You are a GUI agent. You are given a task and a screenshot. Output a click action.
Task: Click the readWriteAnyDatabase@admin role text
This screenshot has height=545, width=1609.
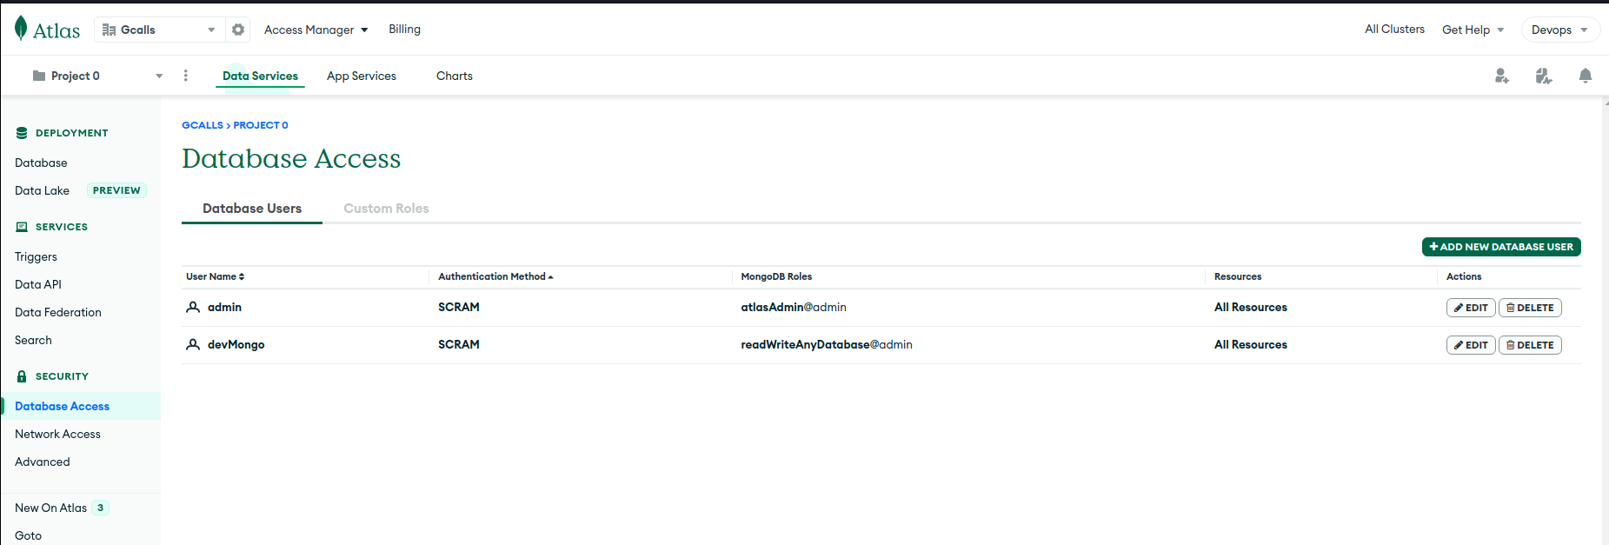pyautogui.click(x=827, y=344)
